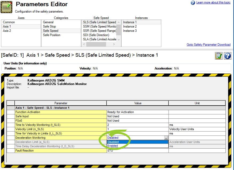Click the Parameters Editor checklist icon
234x170 pixels.
point(6,7)
